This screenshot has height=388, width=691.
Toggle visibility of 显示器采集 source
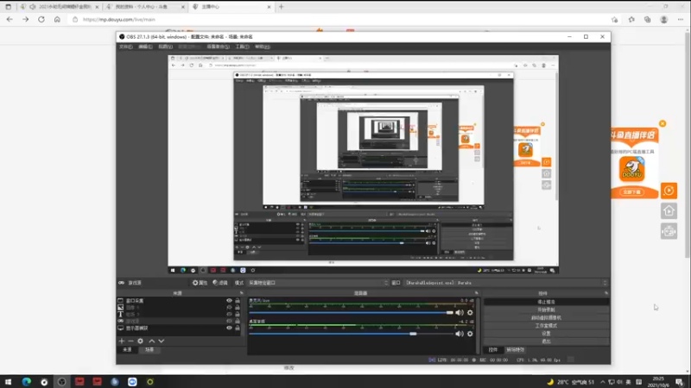229,329
